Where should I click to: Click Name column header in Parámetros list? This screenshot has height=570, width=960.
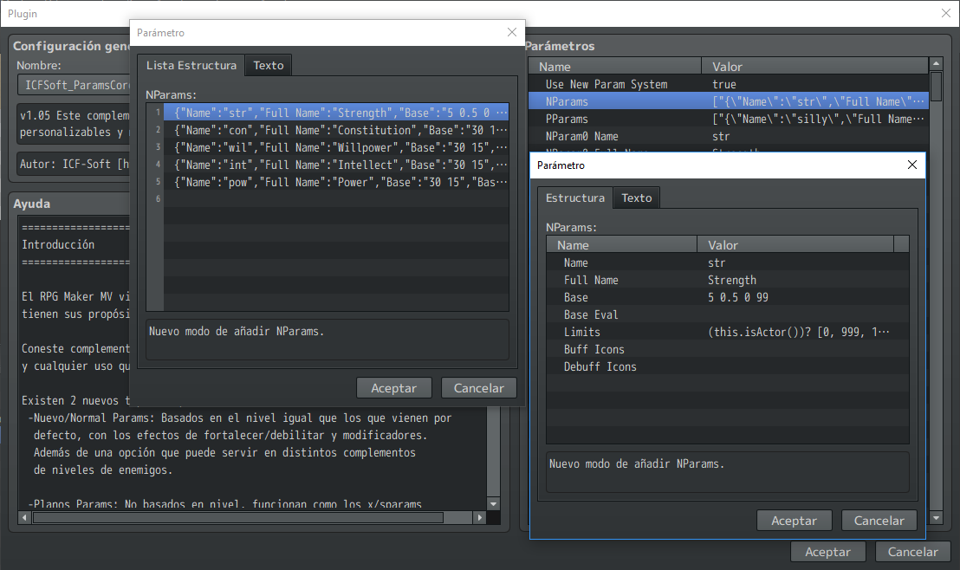click(614, 66)
